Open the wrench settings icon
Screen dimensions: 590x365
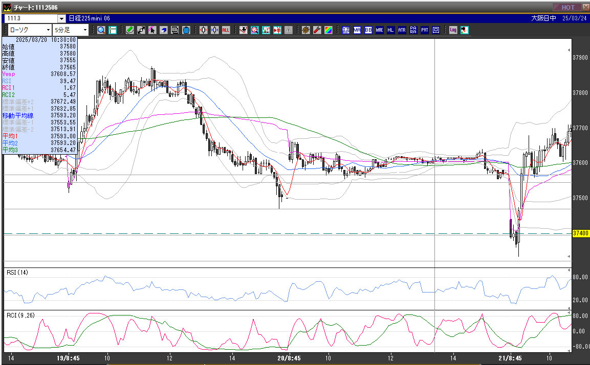coord(317,30)
